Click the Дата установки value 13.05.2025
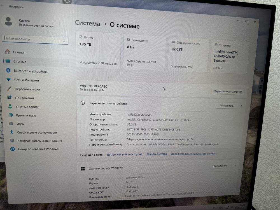 tap(132, 186)
